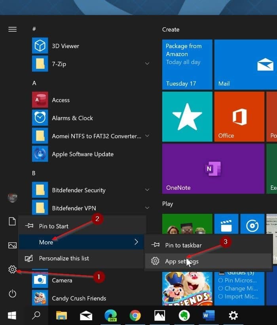Viewport: 277px width, 325px height.
Task: Click the 7-Zip folder icon
Action: 40,64
